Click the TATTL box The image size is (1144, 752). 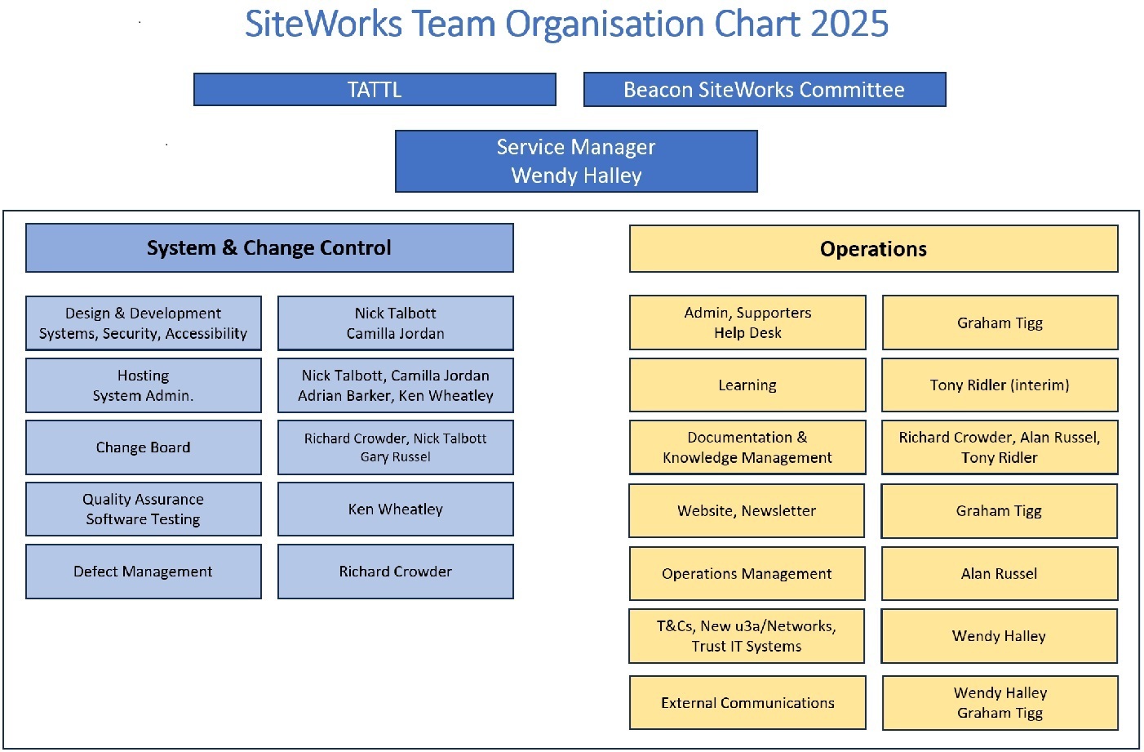pyautogui.click(x=375, y=90)
